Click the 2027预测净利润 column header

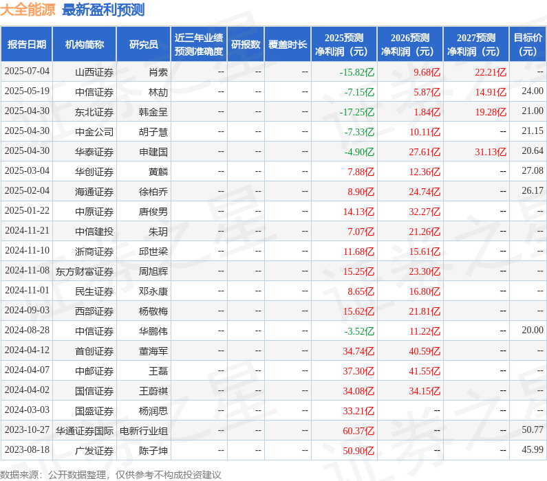476,44
